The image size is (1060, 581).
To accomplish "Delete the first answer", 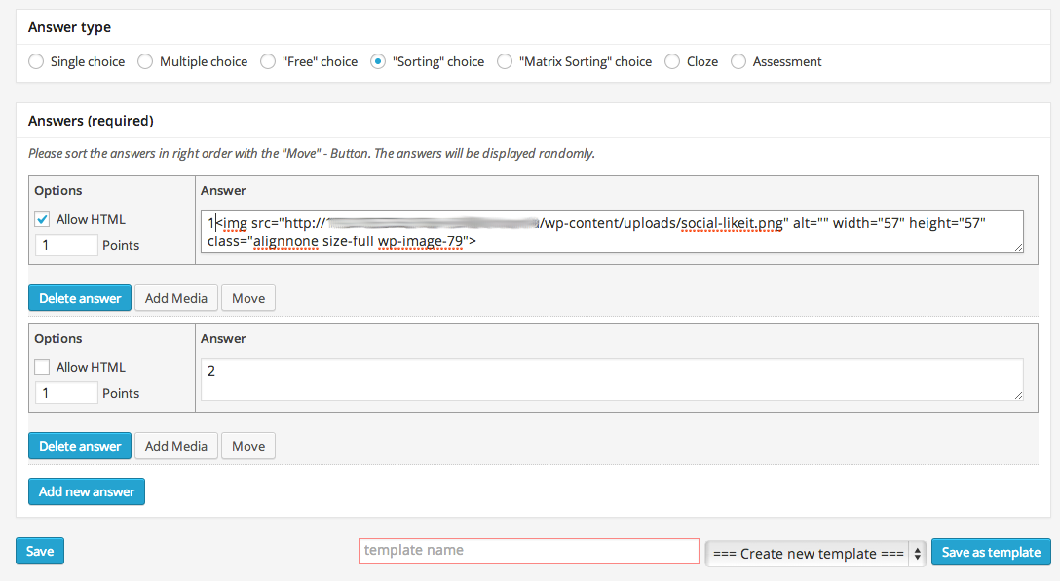I will point(80,298).
